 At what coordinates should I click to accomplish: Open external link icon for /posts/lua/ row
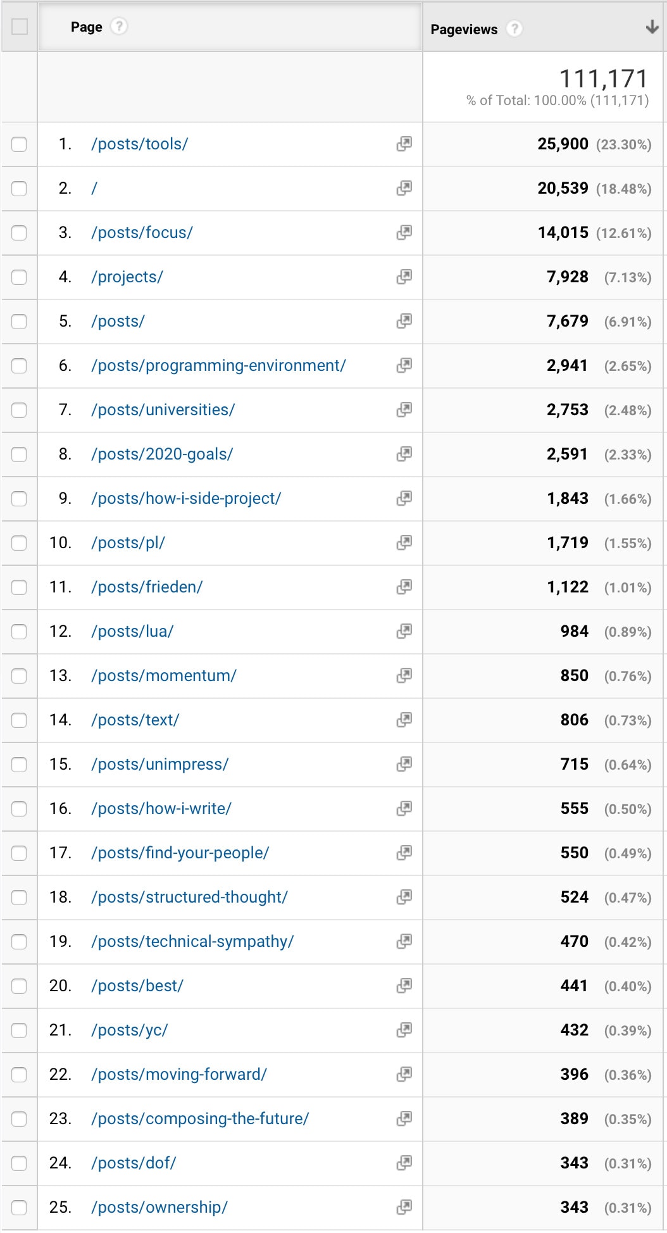point(404,632)
